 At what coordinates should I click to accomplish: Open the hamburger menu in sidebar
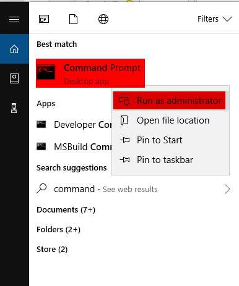(14, 19)
